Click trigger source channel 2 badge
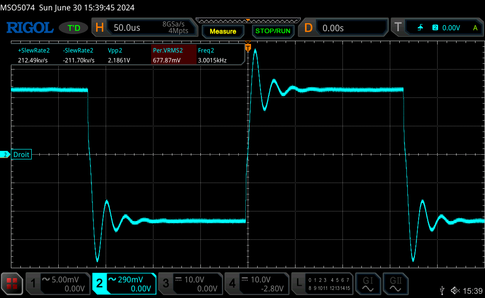The height and width of the screenshot is (298, 485). (x=435, y=27)
